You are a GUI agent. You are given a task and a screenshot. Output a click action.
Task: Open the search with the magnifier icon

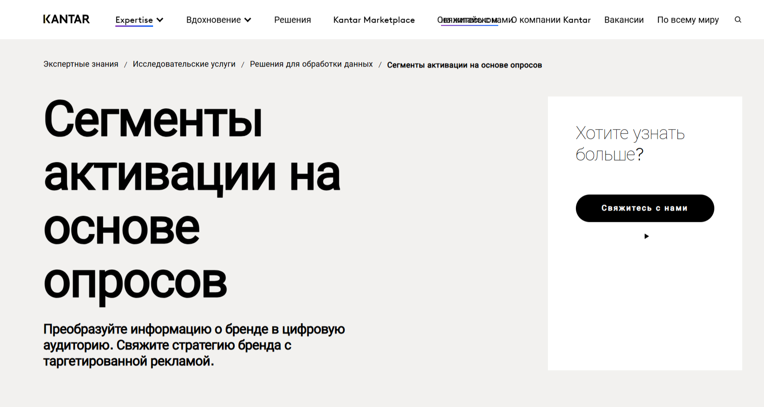tap(738, 20)
